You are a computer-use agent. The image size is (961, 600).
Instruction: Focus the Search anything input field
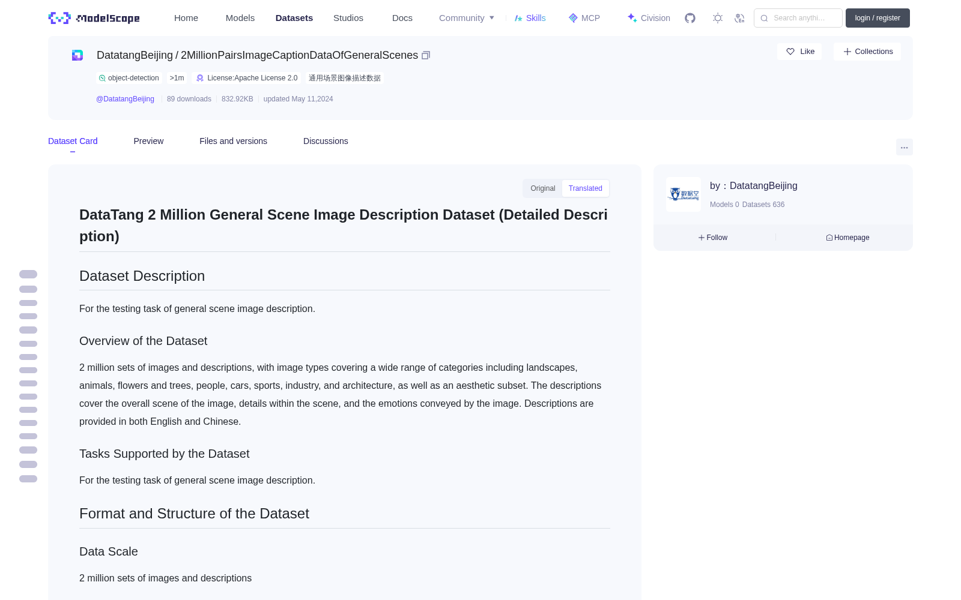click(x=798, y=18)
